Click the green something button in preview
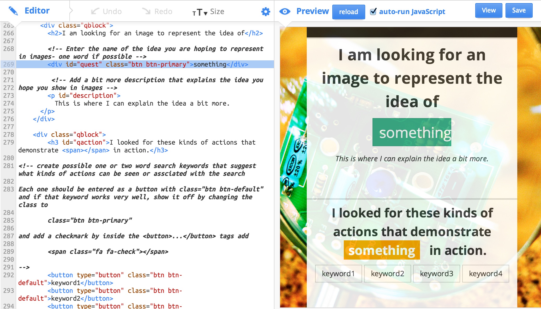 [412, 132]
